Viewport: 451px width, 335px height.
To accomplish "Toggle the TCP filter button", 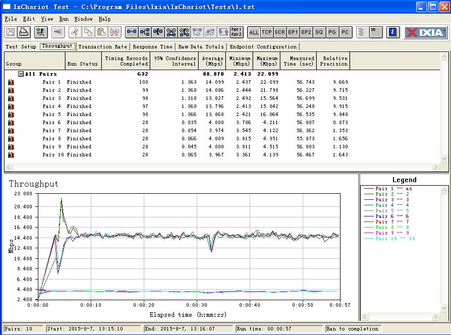I will [267, 32].
